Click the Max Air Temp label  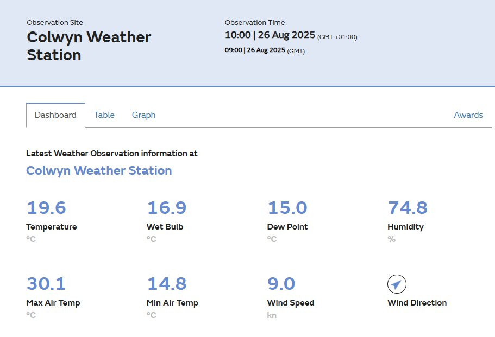pyautogui.click(x=53, y=303)
